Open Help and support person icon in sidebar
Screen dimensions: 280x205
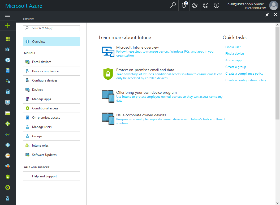click(x=8, y=198)
